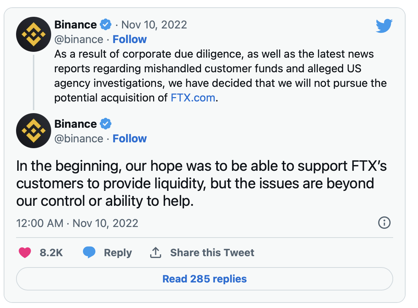The width and height of the screenshot is (418, 308).
Task: Click the Nov 10, 2022 date on first tweet
Action: 154,25
